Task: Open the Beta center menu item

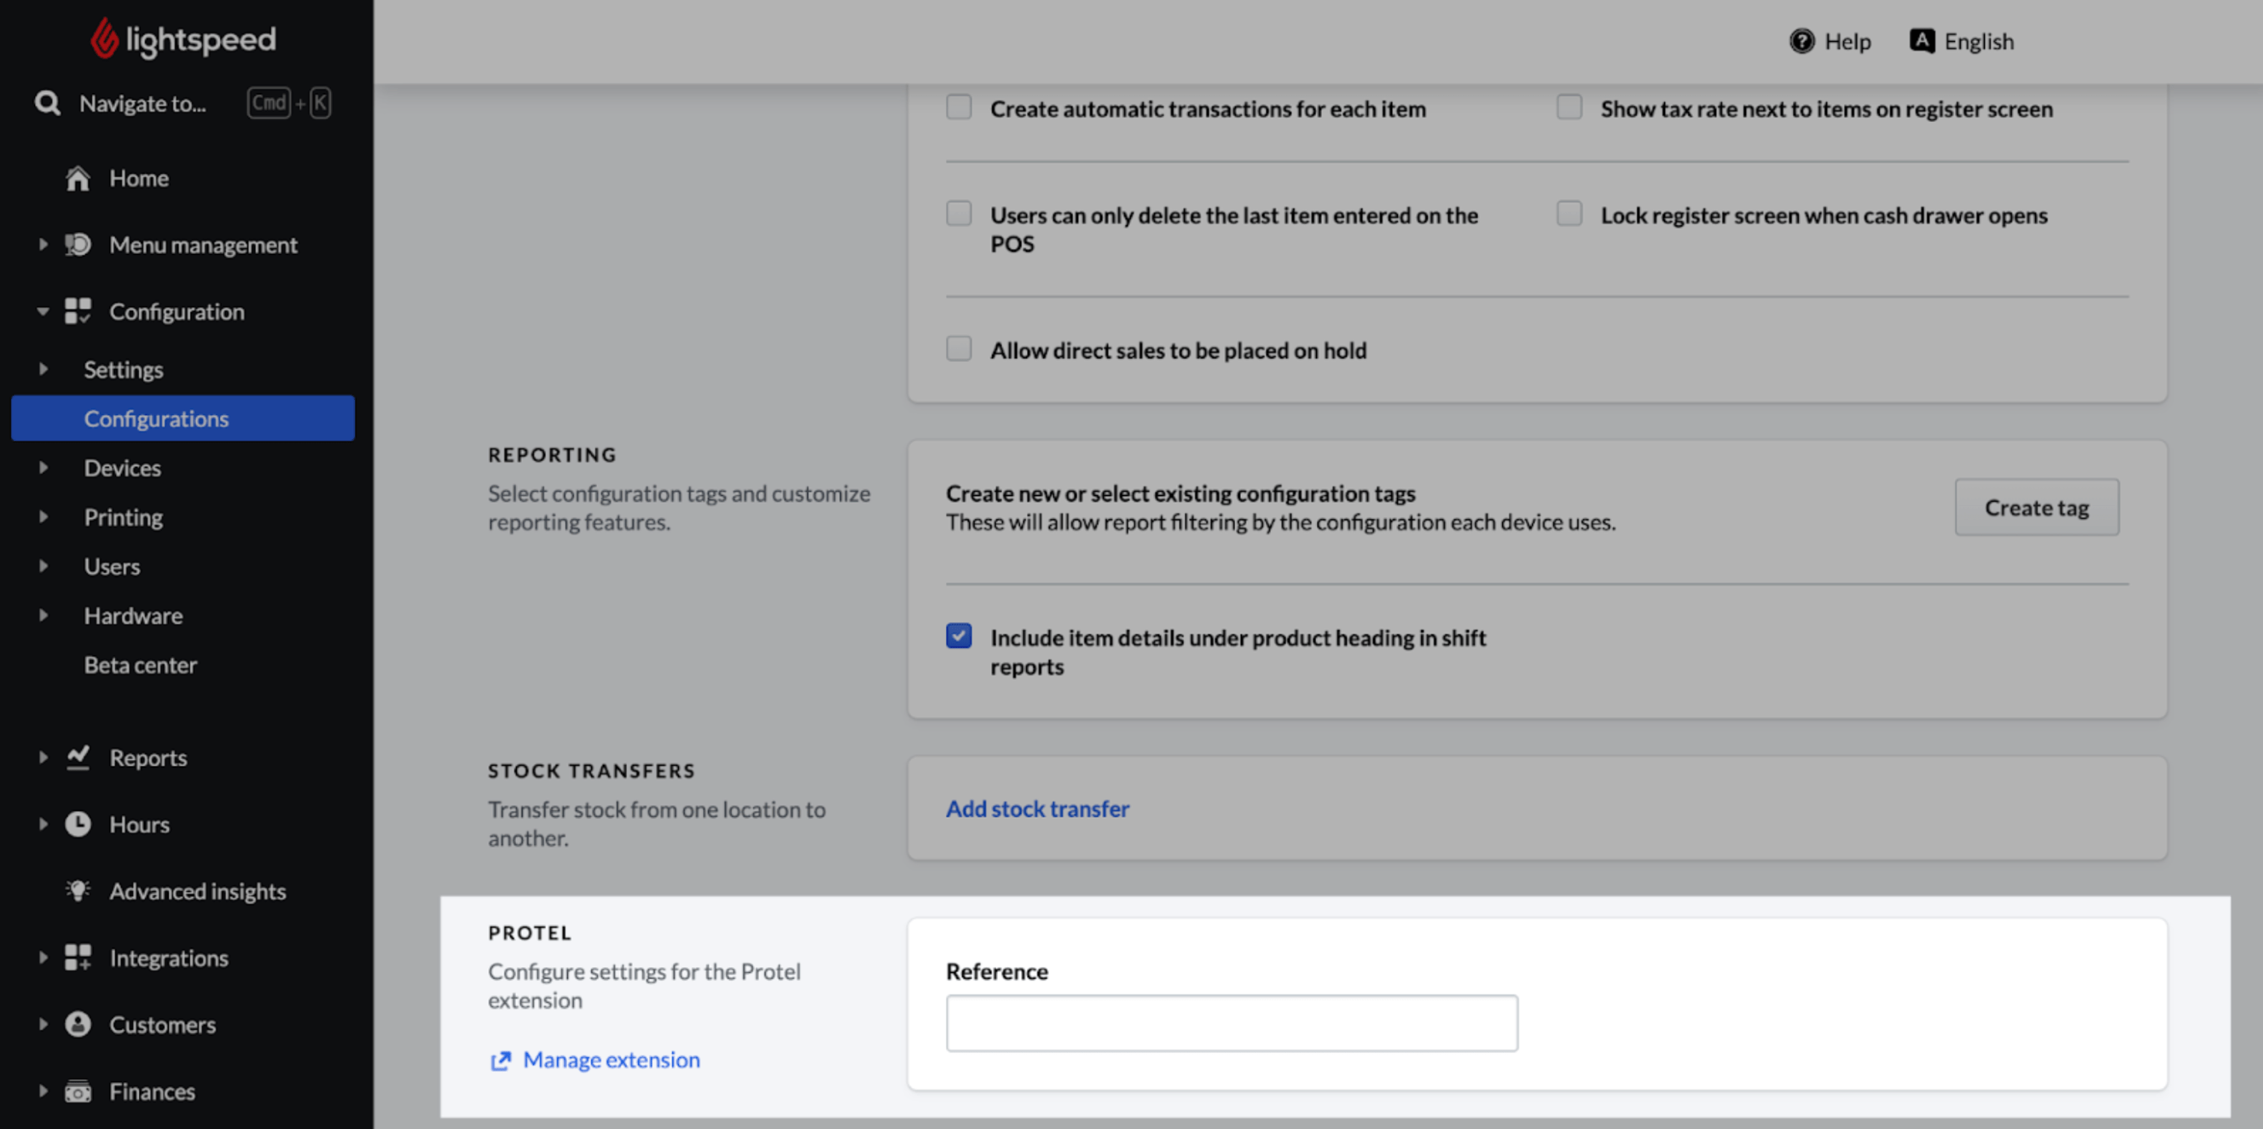Action: [140, 665]
